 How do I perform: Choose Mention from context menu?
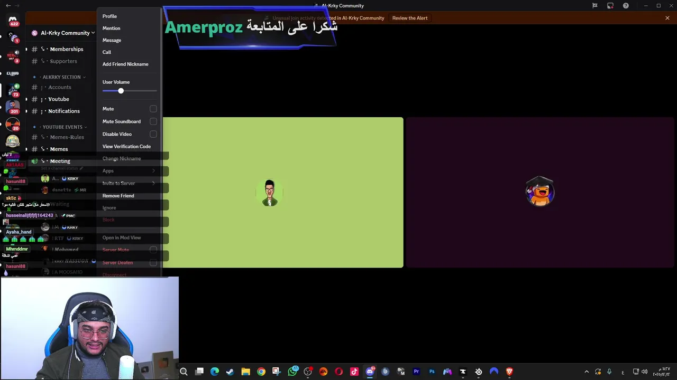click(x=111, y=28)
